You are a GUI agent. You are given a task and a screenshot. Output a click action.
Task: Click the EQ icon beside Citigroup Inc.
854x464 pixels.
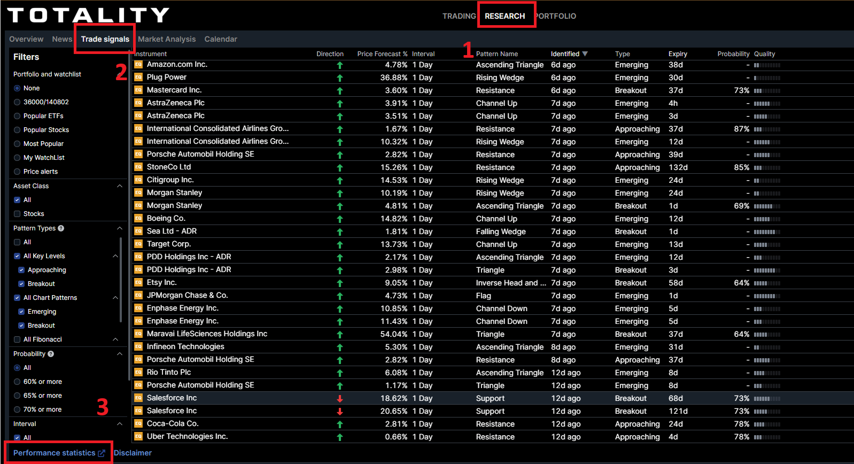pos(138,180)
